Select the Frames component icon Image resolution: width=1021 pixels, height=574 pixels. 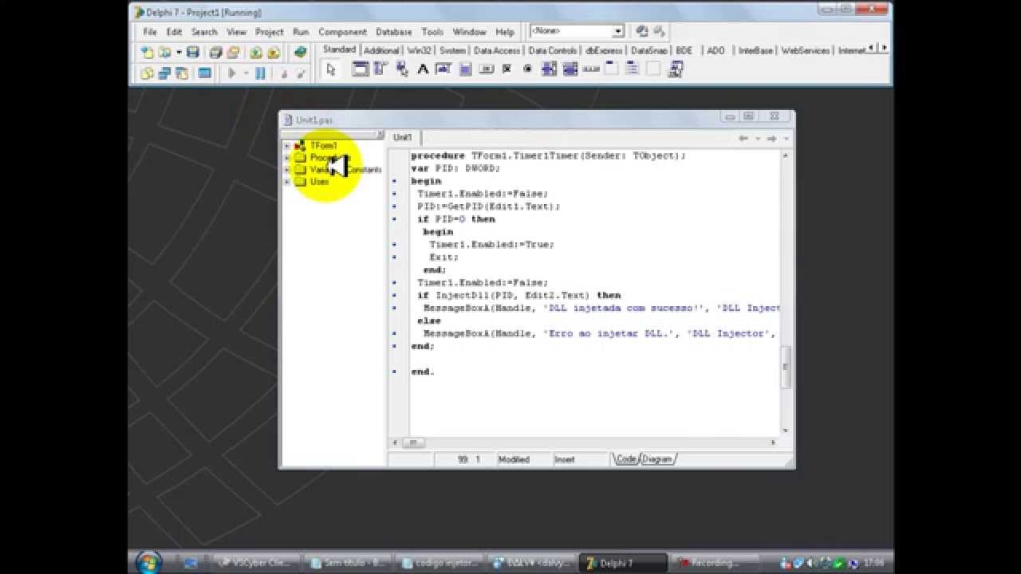361,69
